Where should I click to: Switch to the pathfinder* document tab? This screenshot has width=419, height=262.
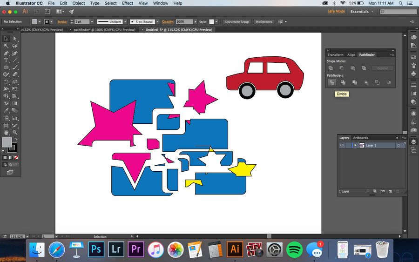[104, 30]
